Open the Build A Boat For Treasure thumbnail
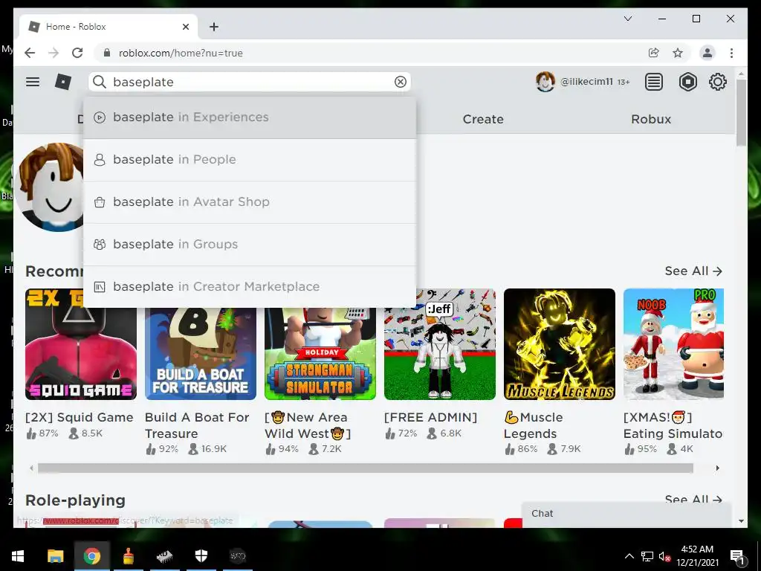The image size is (761, 571). 201,353
